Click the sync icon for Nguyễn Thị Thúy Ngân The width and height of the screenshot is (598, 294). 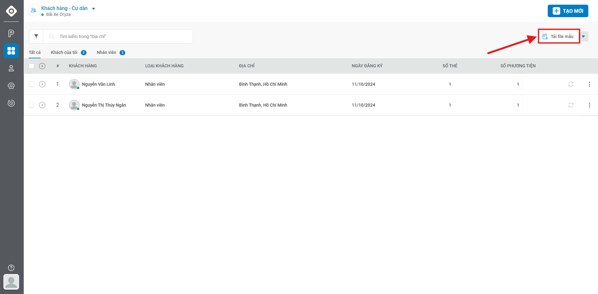tap(571, 105)
